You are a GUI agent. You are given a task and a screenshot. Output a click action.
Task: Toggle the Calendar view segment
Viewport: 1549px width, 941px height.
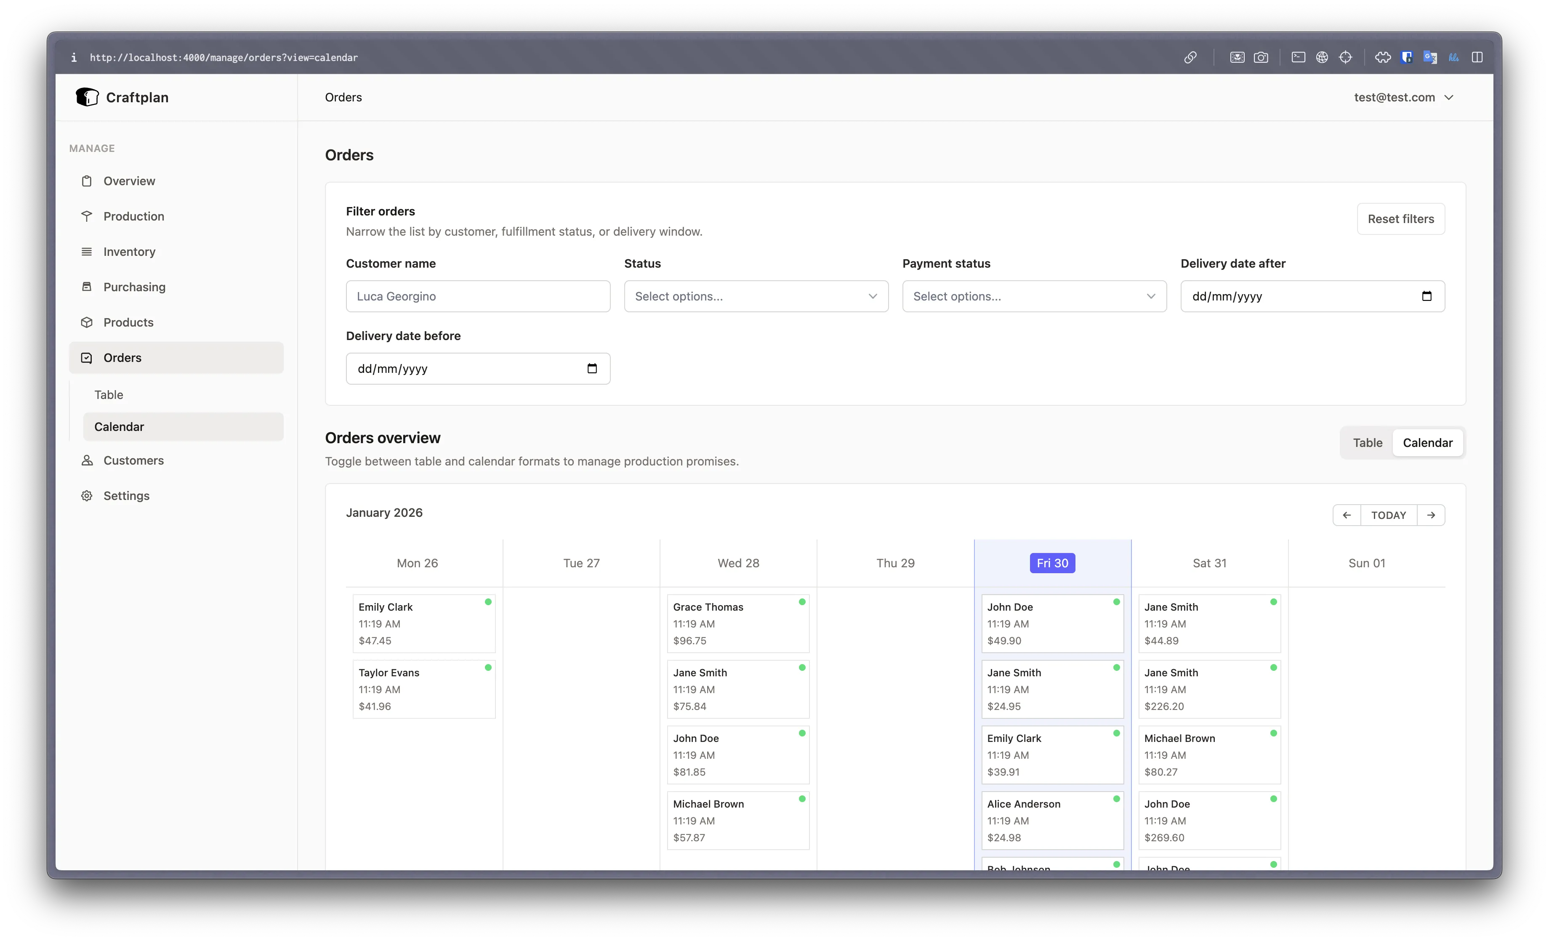(1428, 443)
